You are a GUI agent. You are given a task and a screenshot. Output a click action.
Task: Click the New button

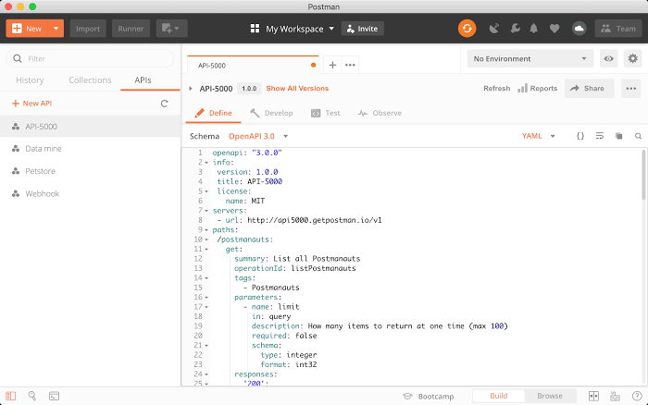(27, 29)
